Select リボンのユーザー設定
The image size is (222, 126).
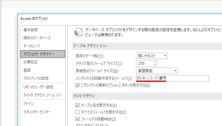coord(38,87)
